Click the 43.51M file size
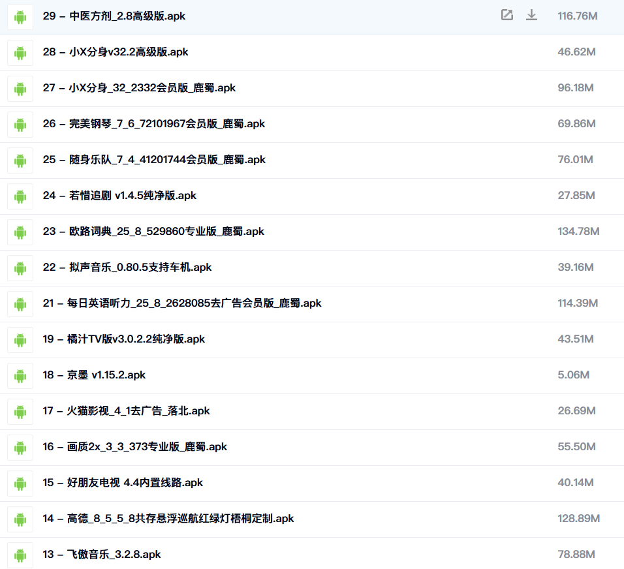This screenshot has height=569, width=624. (576, 339)
